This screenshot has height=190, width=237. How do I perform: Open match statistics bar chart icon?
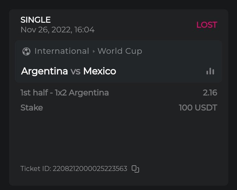coord(210,71)
